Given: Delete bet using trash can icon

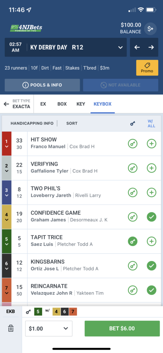Looking at the screenshot, I should click(x=11, y=329).
